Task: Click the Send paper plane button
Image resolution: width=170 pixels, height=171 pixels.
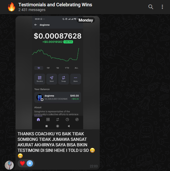Action: [52, 79]
